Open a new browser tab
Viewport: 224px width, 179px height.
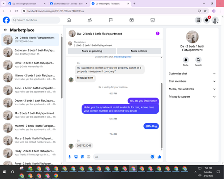point(134,4)
